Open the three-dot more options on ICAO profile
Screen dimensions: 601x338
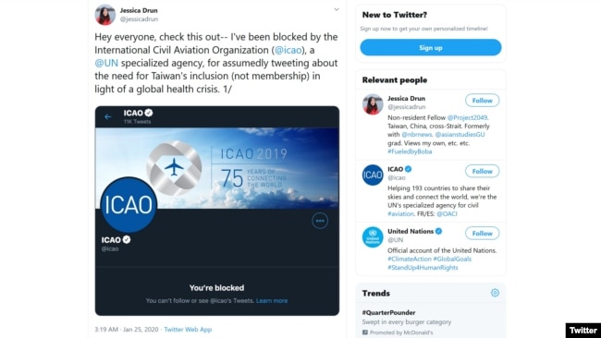coord(320,221)
